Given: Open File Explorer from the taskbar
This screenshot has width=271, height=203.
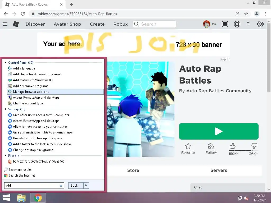Looking at the screenshot, I should (x=21, y=198).
